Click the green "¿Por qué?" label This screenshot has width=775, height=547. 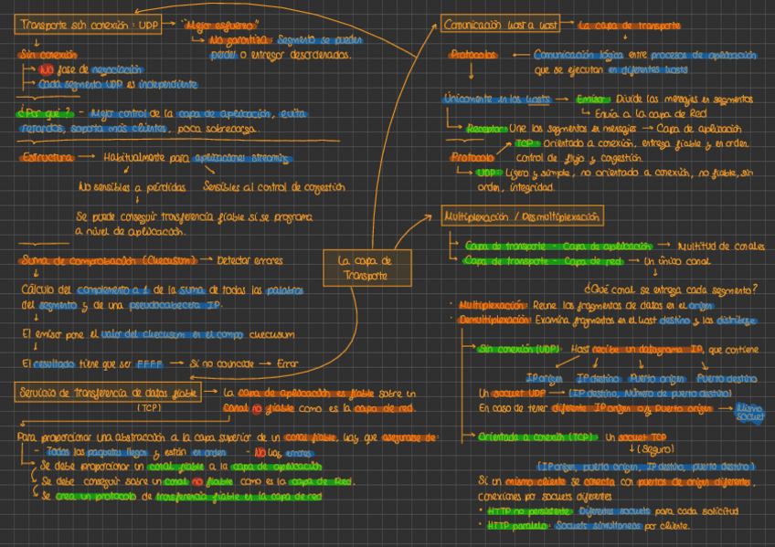point(45,113)
